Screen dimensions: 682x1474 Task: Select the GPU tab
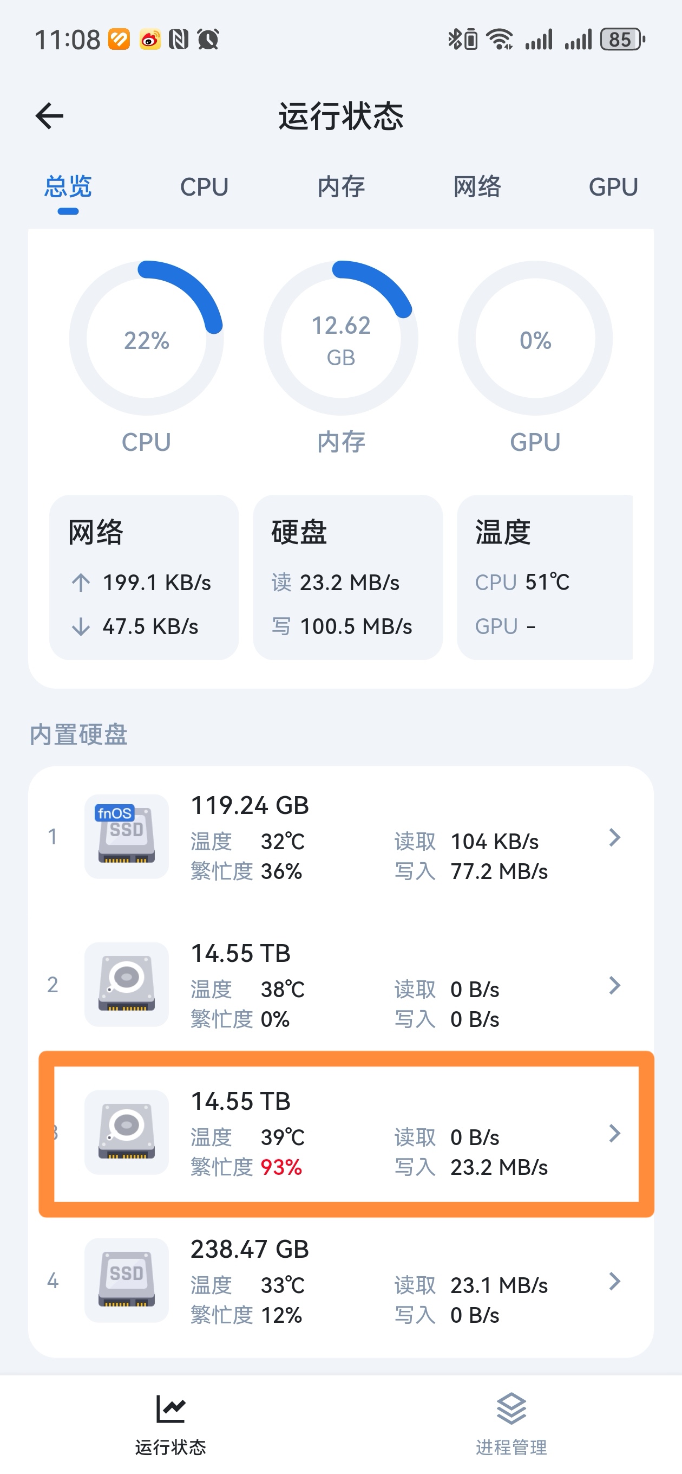tap(613, 187)
